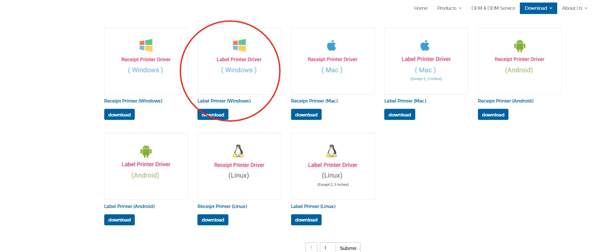Viewport: 597px width, 252px height.
Task: Open OEM & ODM Service page
Action: click(x=493, y=8)
